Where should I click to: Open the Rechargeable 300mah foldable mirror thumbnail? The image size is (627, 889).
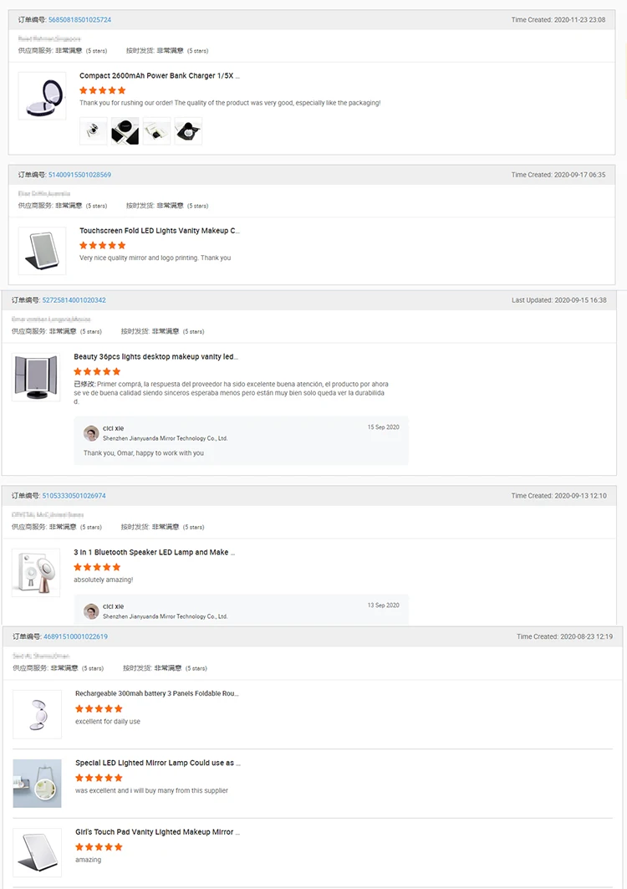[38, 714]
